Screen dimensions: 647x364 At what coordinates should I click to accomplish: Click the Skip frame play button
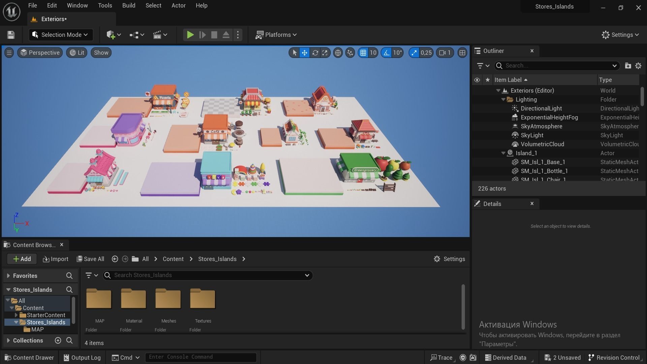(202, 35)
